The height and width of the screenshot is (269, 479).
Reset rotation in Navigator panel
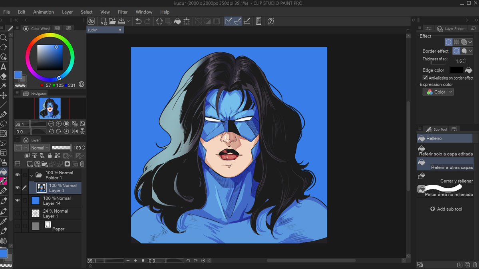coord(66,132)
